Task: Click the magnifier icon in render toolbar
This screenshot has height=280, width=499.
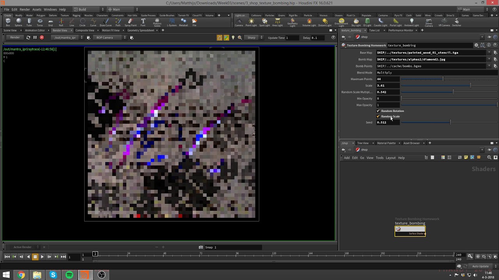Action: click(240, 38)
